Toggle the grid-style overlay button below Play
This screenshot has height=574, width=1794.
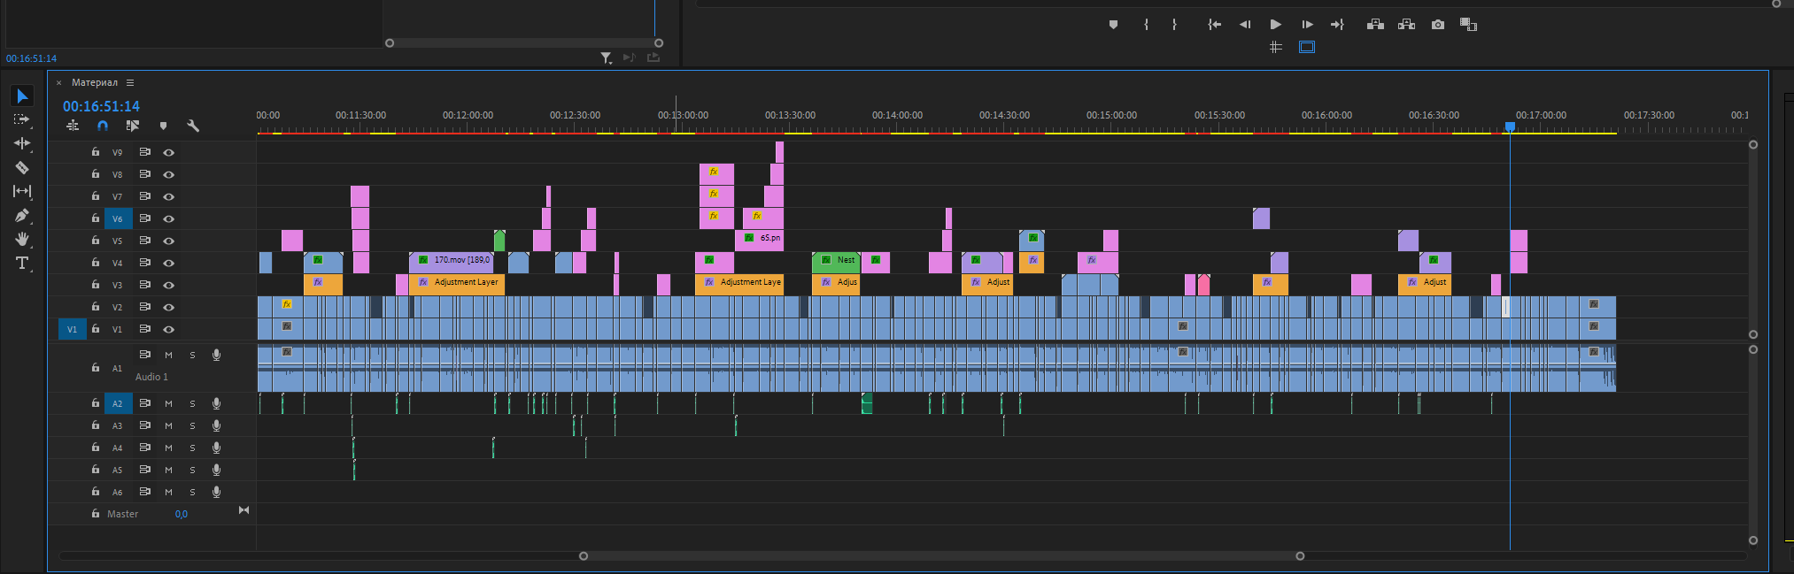[1276, 47]
